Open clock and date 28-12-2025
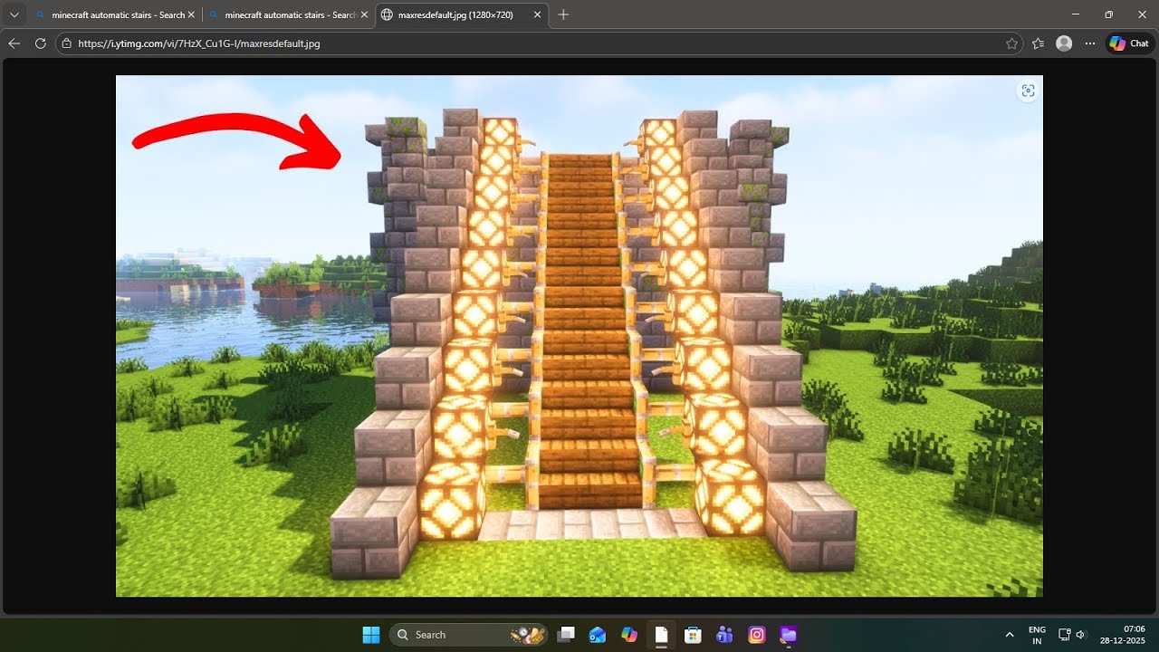The width and height of the screenshot is (1159, 652). pyautogui.click(x=1123, y=635)
